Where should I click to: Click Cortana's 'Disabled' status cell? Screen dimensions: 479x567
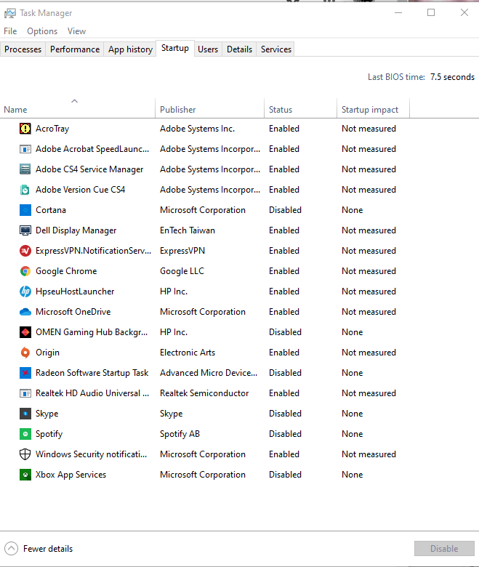pyautogui.click(x=285, y=210)
